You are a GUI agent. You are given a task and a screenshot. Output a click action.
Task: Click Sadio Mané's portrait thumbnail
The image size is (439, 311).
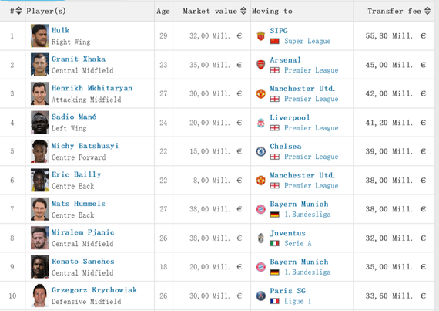click(39, 122)
